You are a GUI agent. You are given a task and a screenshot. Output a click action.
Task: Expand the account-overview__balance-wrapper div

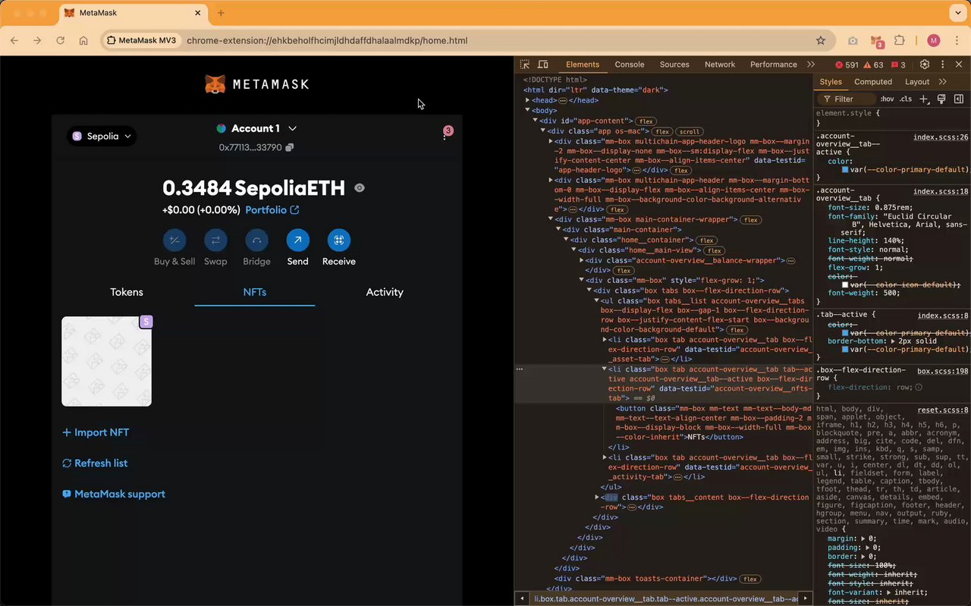[x=582, y=260]
